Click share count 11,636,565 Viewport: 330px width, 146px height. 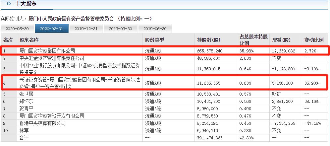click(x=208, y=83)
